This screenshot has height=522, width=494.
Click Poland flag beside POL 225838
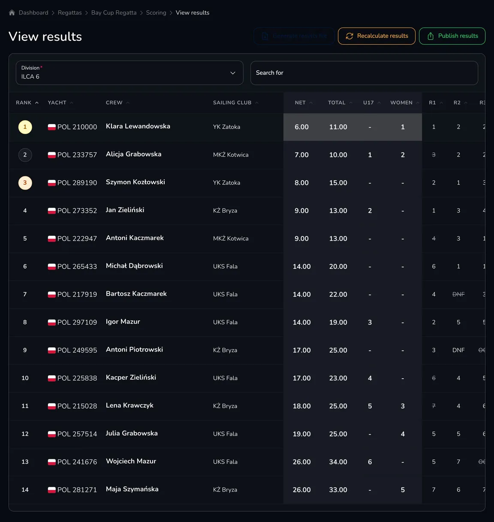pyautogui.click(x=52, y=378)
